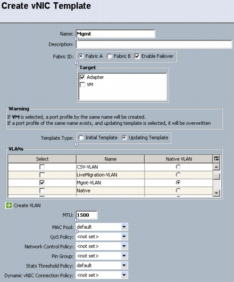
Task: Enable the Enable Failover checkbox
Action: coord(137,57)
